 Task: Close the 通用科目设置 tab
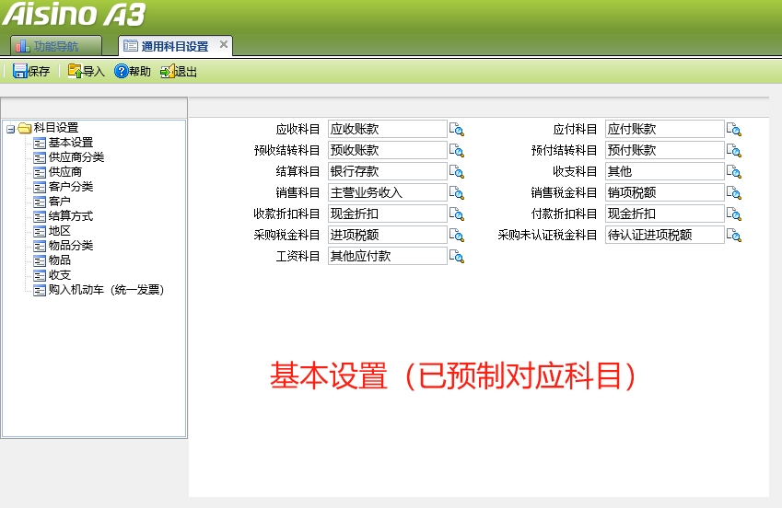tap(224, 44)
